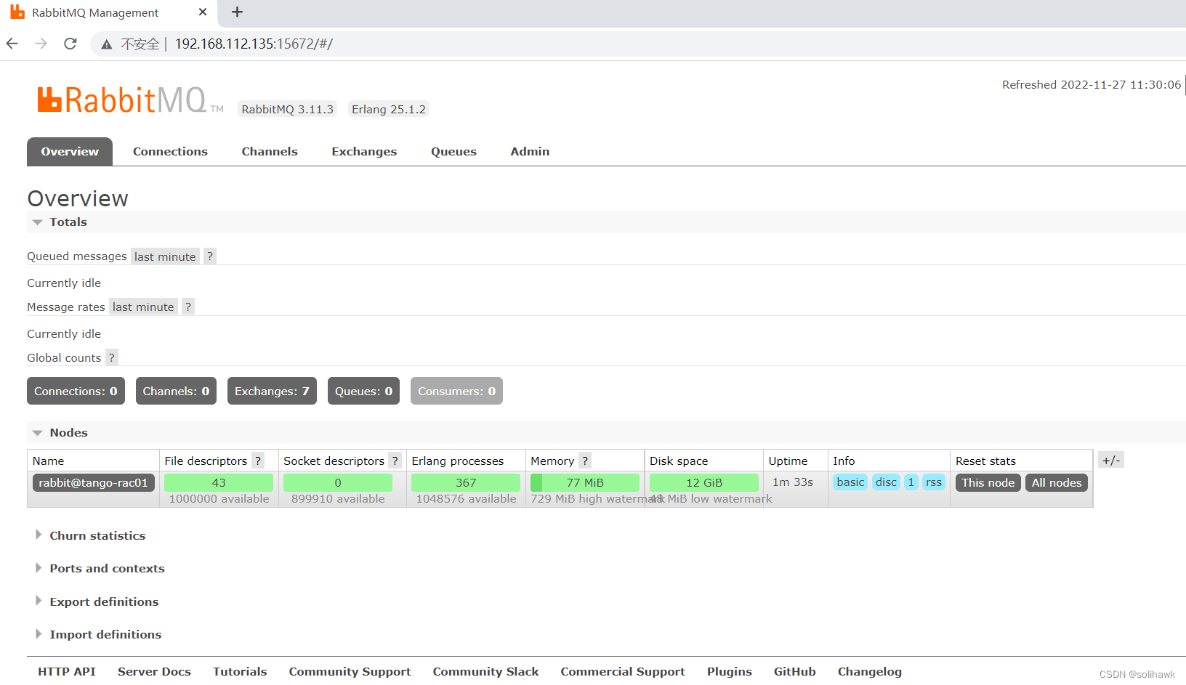Switch to the Queues tab

(x=453, y=151)
